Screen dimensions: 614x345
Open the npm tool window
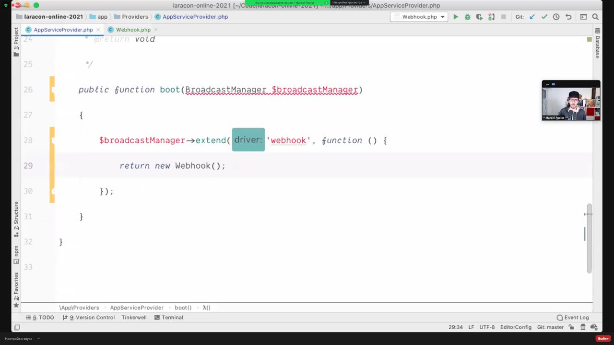[16, 254]
